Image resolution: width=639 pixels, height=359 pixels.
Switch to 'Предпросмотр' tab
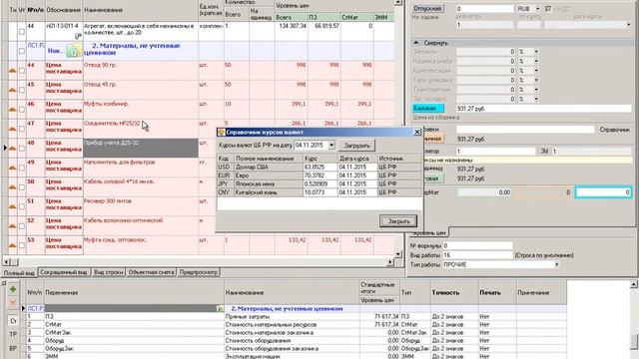[x=199, y=272]
